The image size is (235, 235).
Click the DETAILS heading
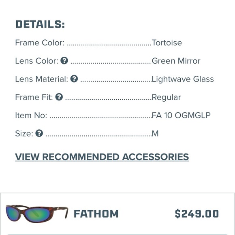tap(40, 24)
